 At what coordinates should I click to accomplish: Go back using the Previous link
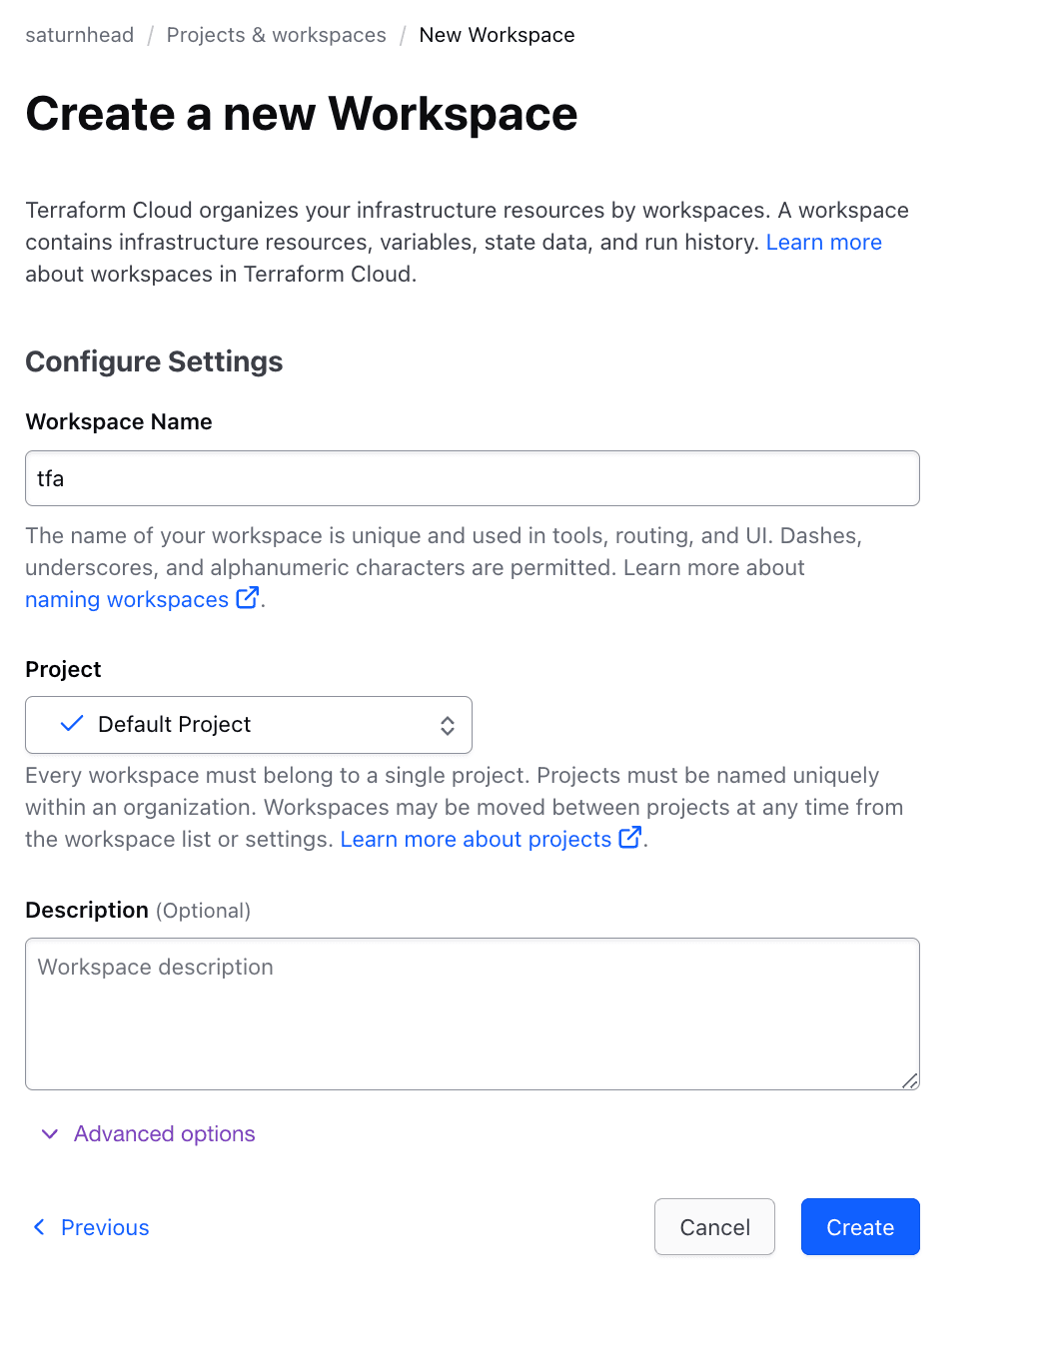[105, 1227]
